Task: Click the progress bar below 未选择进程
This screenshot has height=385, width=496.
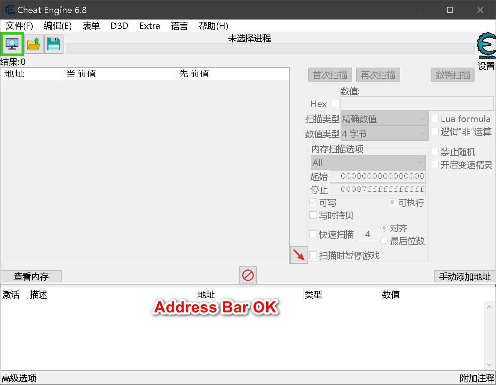Action: [270, 49]
